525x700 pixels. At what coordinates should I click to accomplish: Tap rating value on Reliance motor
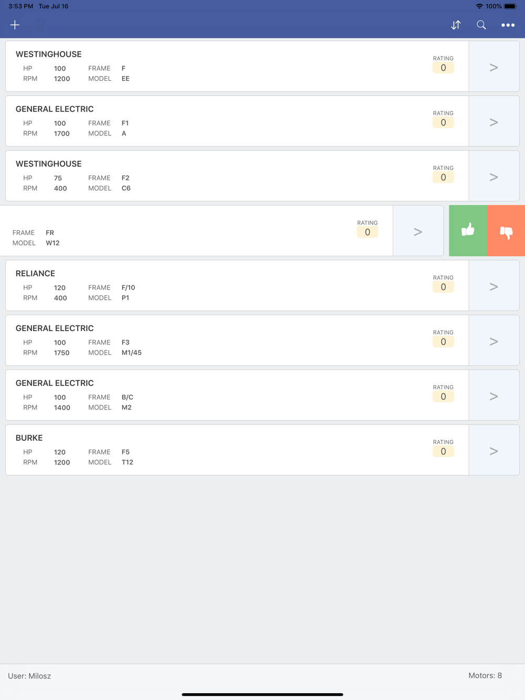coord(443,287)
